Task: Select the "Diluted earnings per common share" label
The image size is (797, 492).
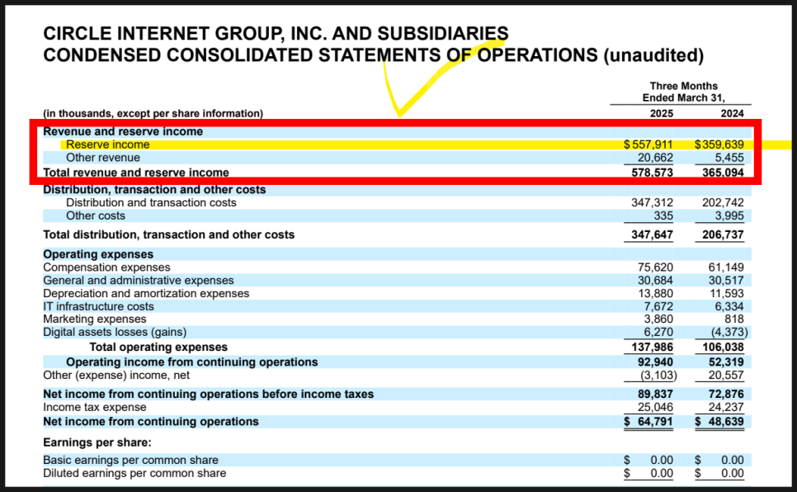Action: (134, 473)
